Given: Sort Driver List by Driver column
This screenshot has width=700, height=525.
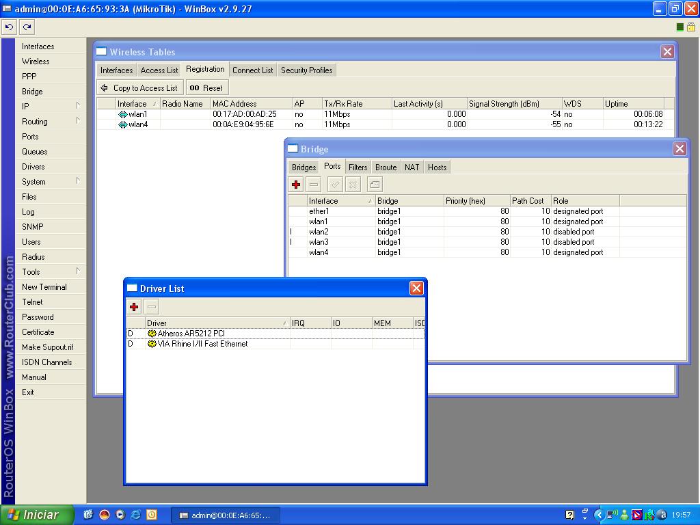Looking at the screenshot, I should 217,323.
